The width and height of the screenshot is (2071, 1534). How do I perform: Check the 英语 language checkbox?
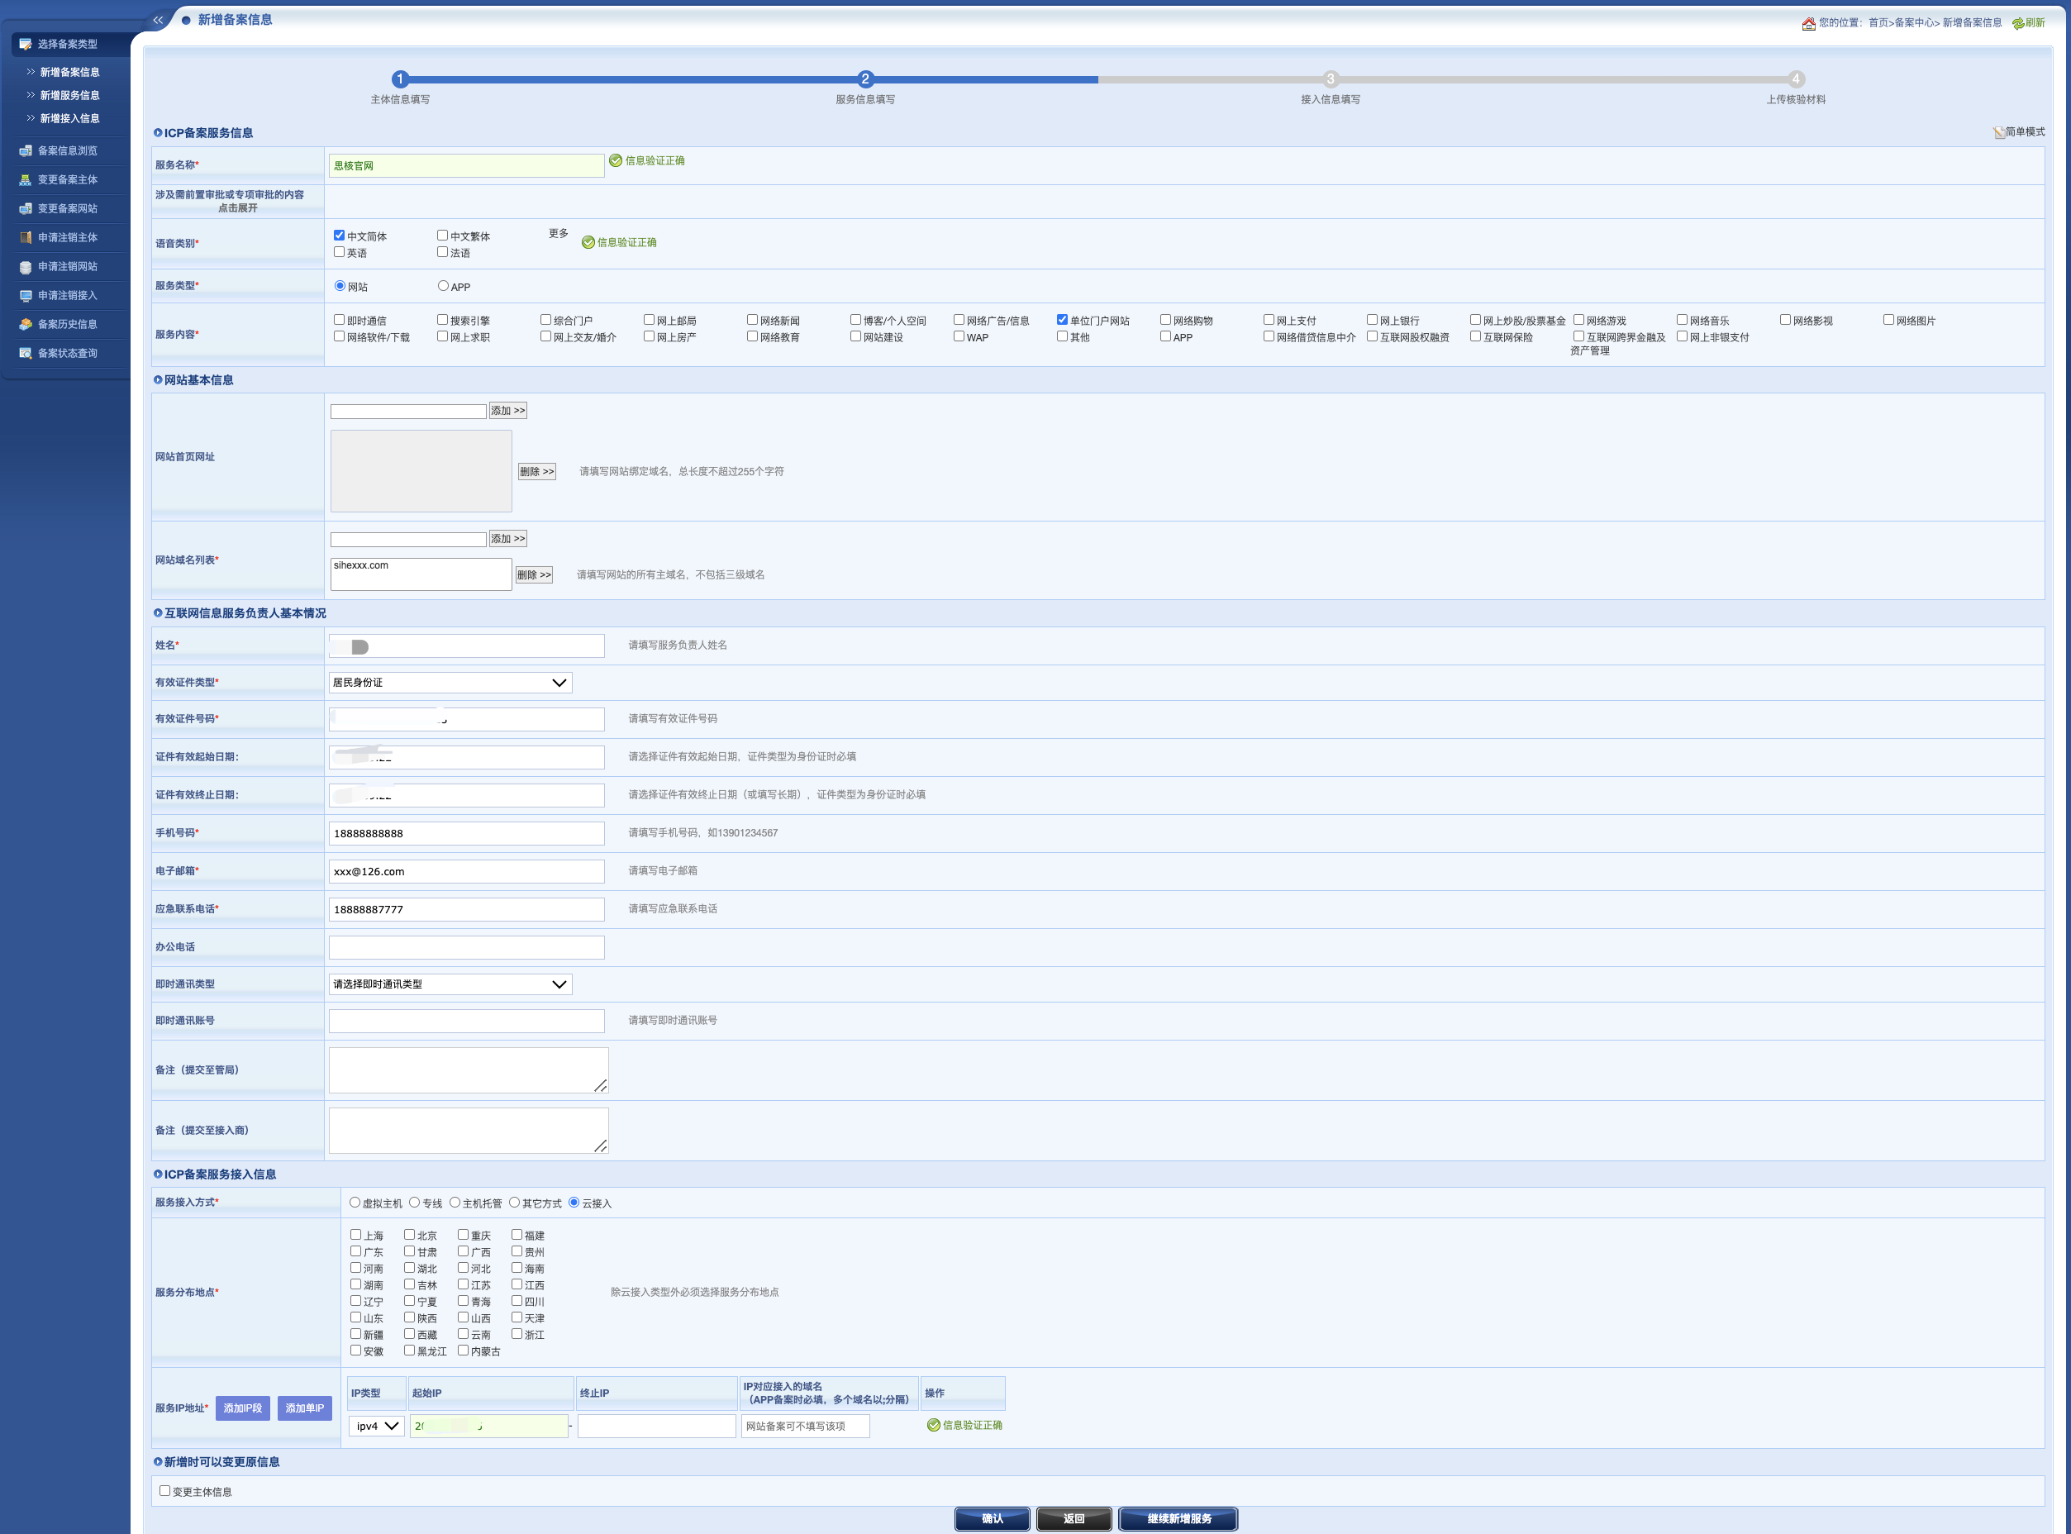[x=340, y=253]
